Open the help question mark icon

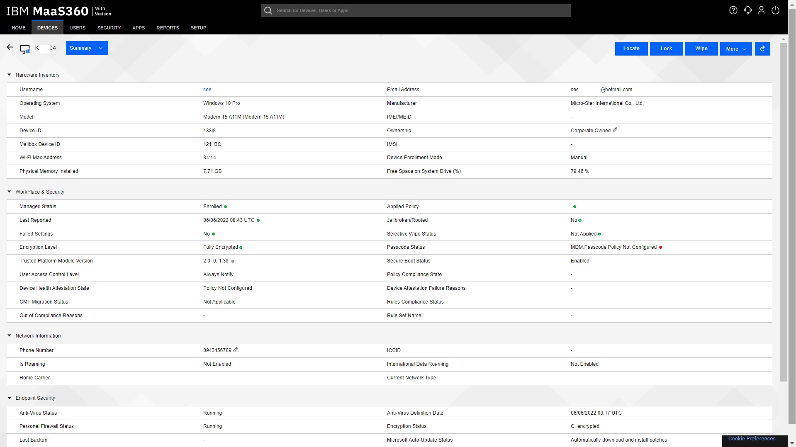click(733, 10)
